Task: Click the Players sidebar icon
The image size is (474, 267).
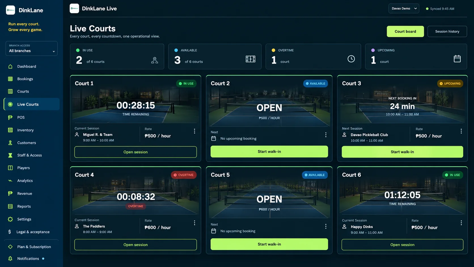Action: click(10, 168)
